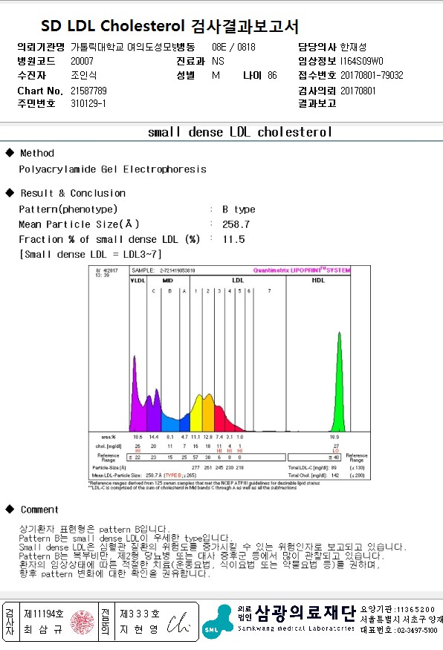The image size is (443, 650).
Task: Click the handwritten specialist signature
Action: (178, 623)
